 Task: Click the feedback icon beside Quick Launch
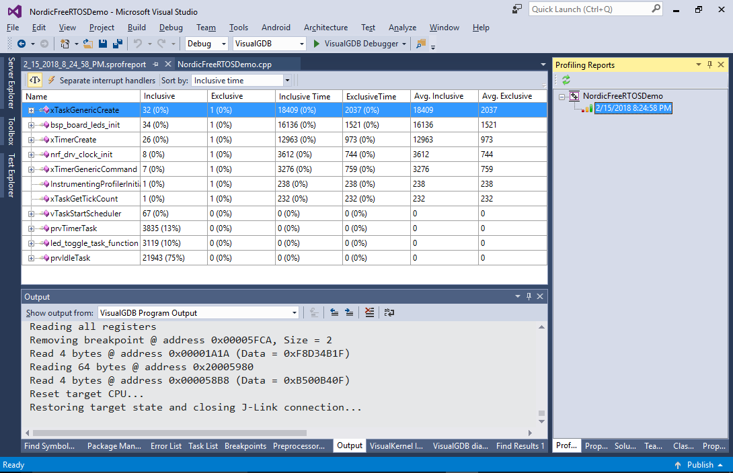tap(517, 9)
